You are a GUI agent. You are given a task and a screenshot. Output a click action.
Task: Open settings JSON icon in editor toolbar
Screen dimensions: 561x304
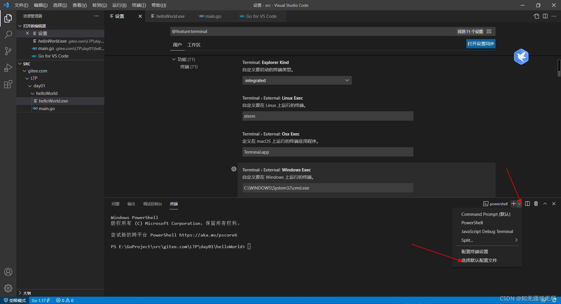(536, 16)
